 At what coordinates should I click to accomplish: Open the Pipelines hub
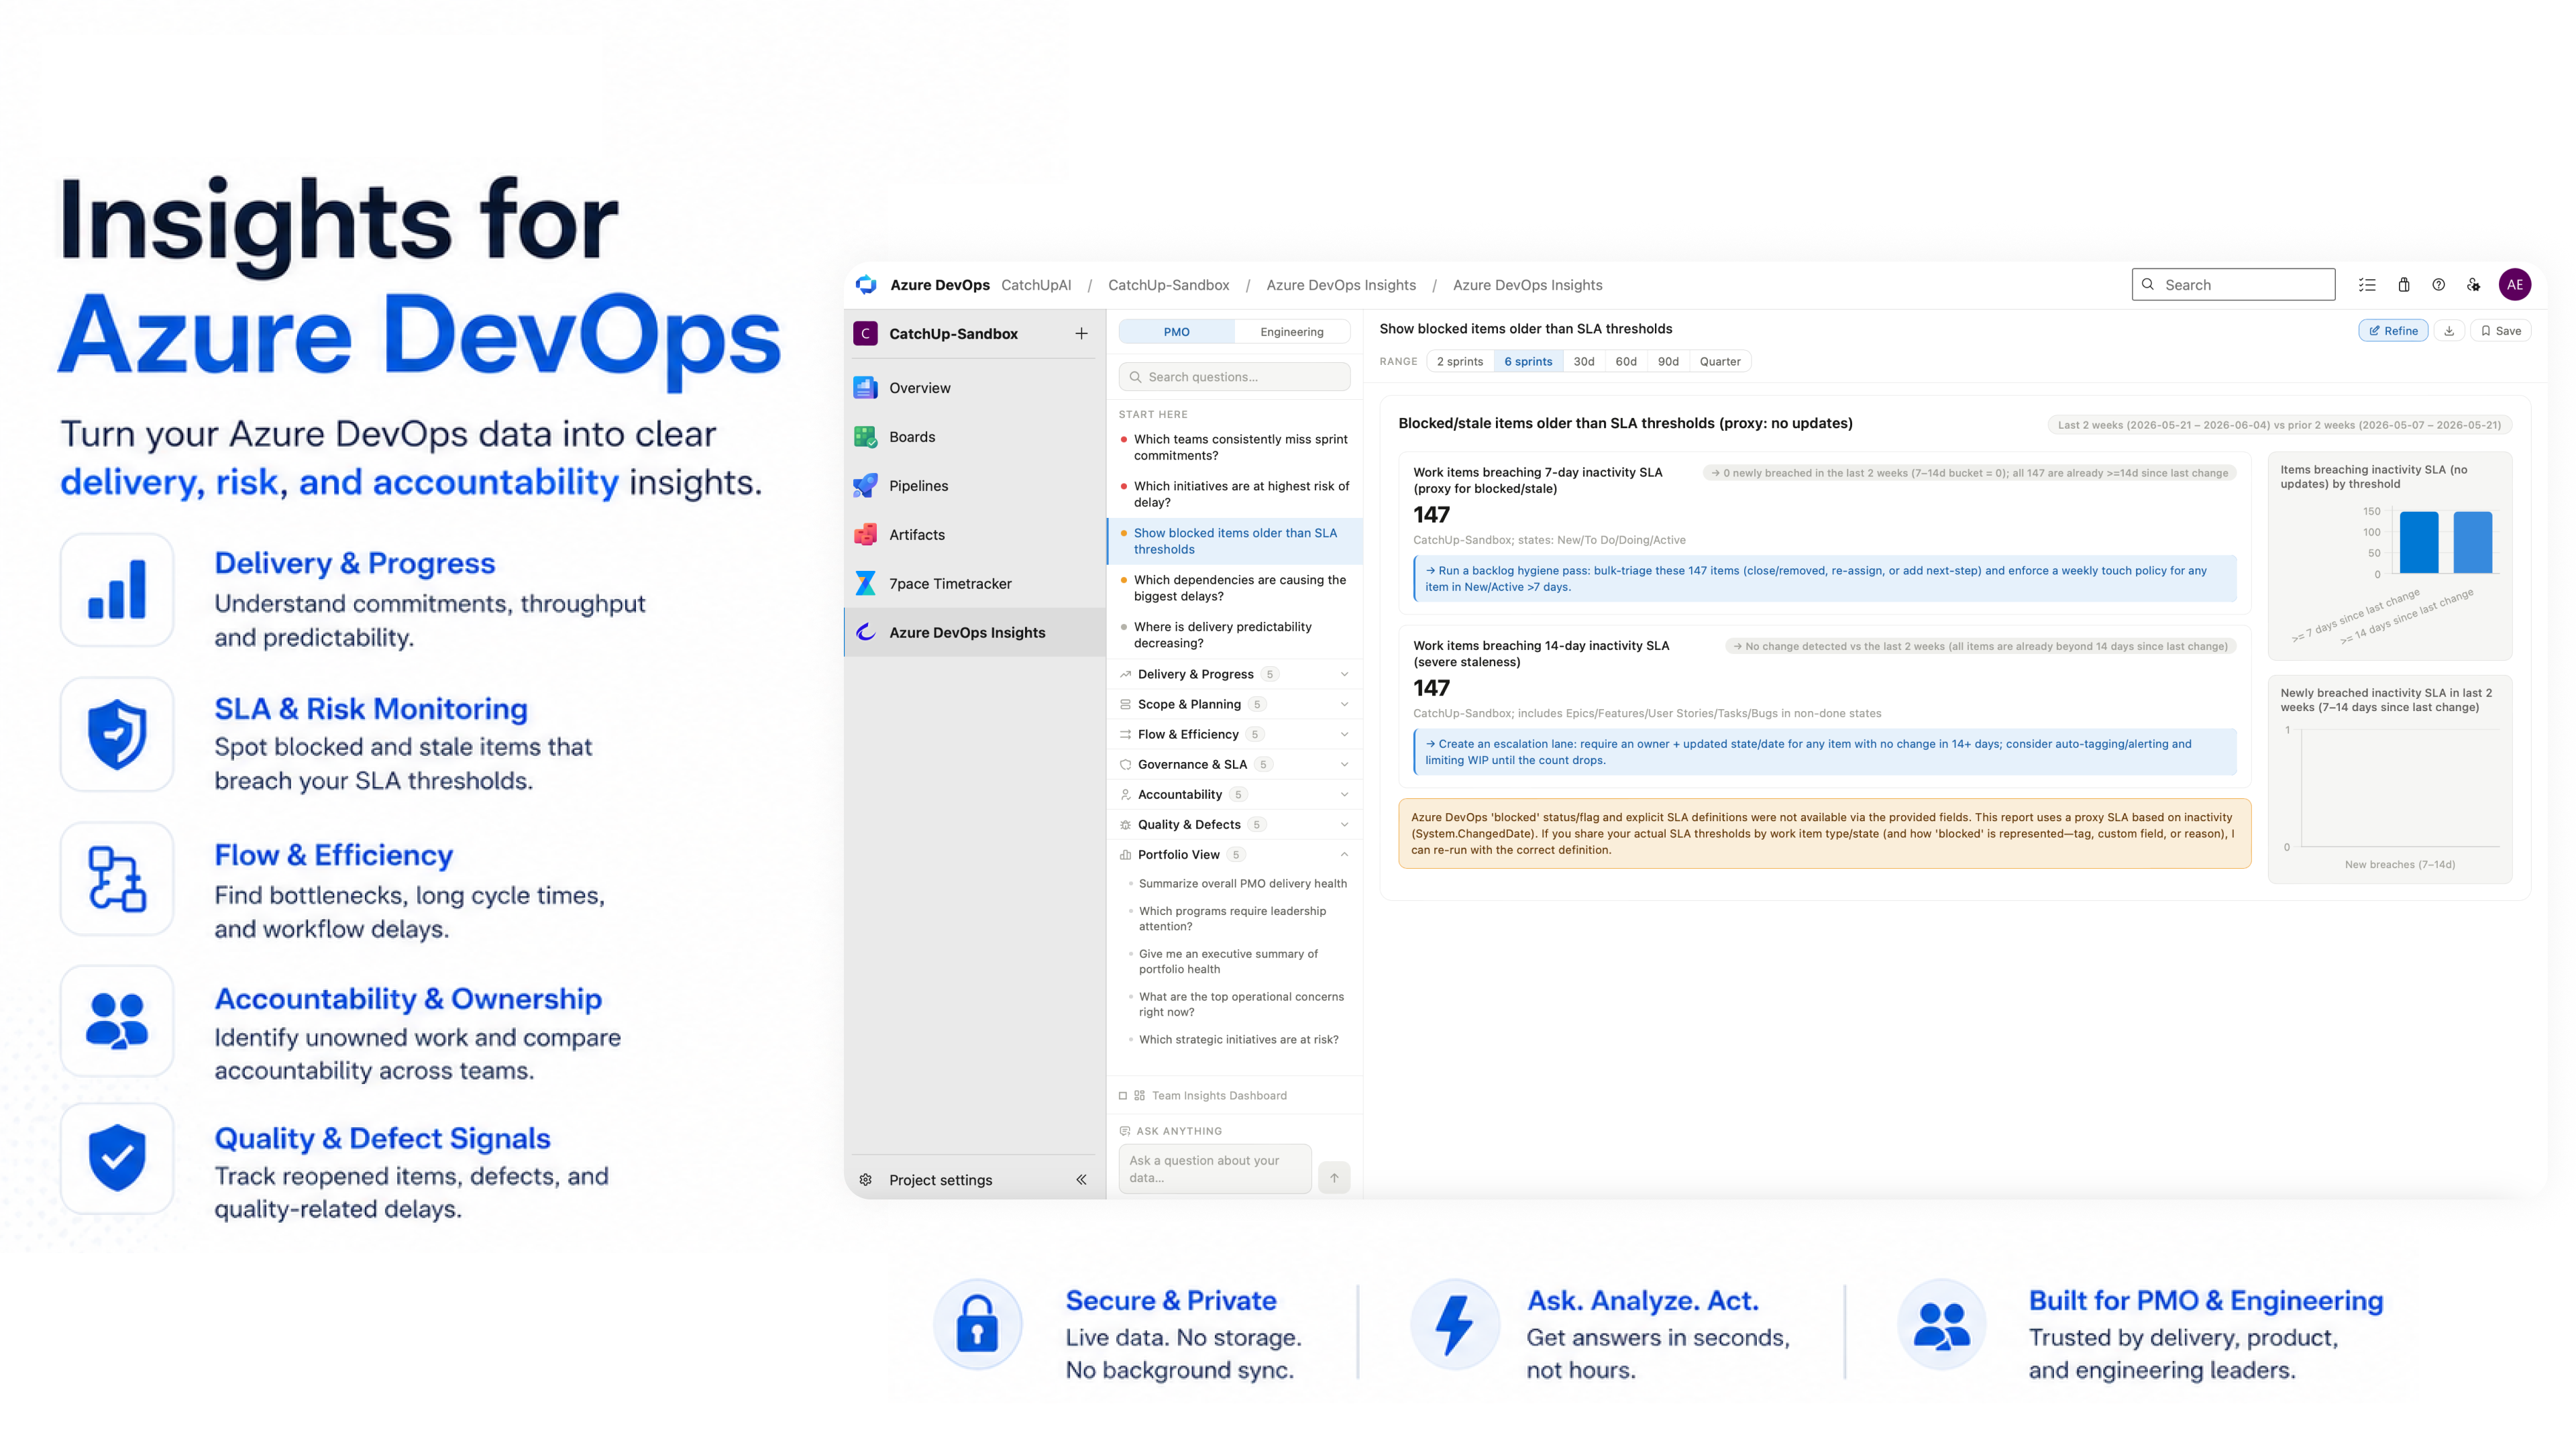click(x=975, y=486)
